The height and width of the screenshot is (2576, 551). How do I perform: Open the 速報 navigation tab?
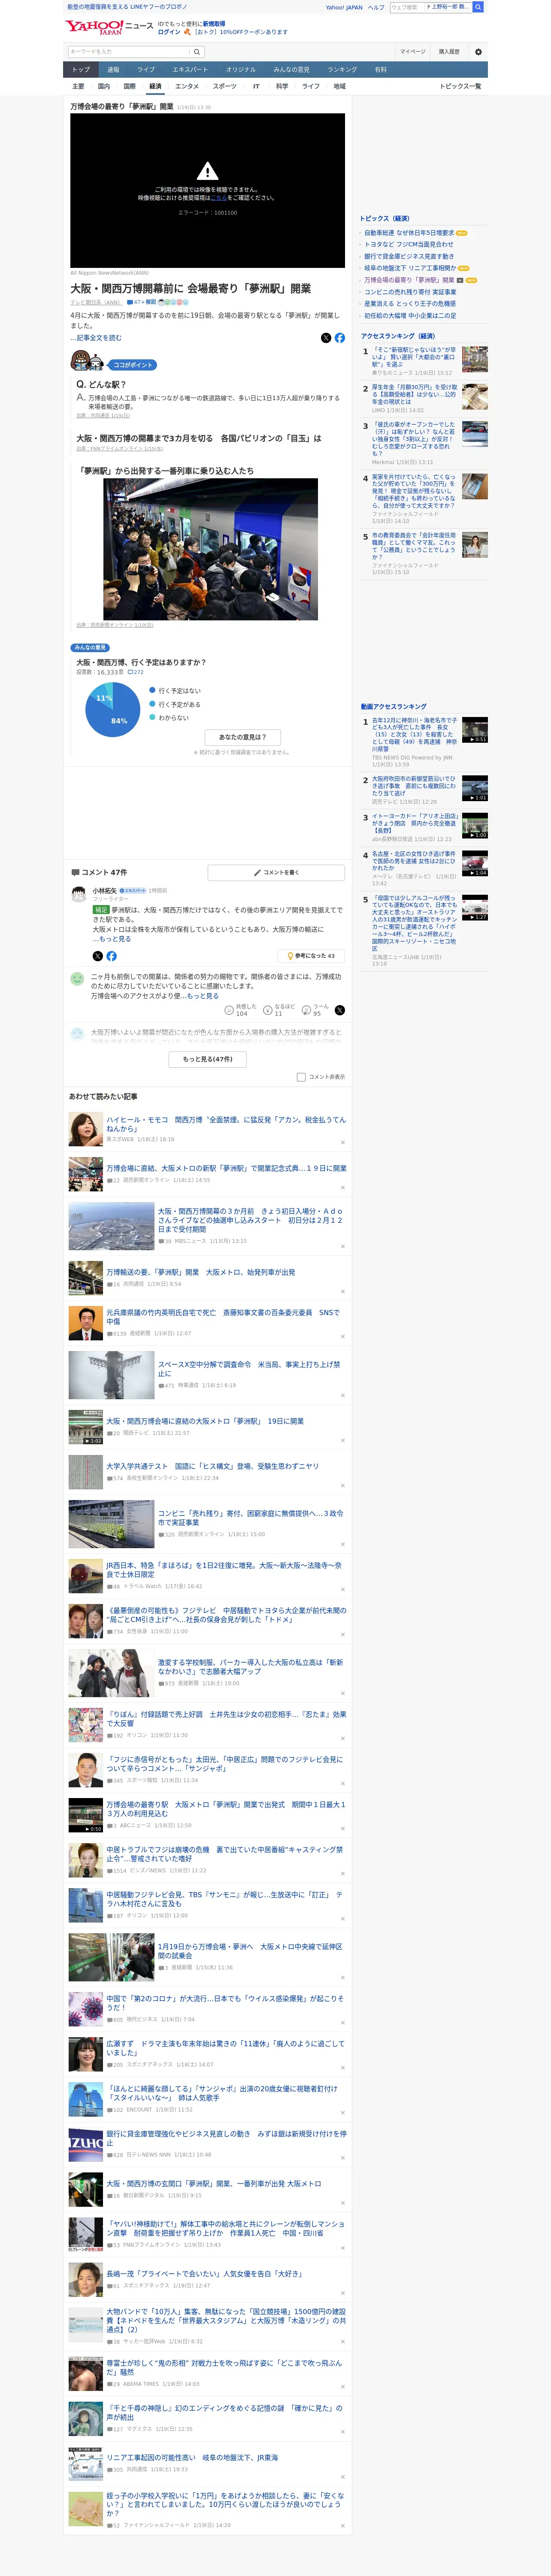[x=113, y=70]
